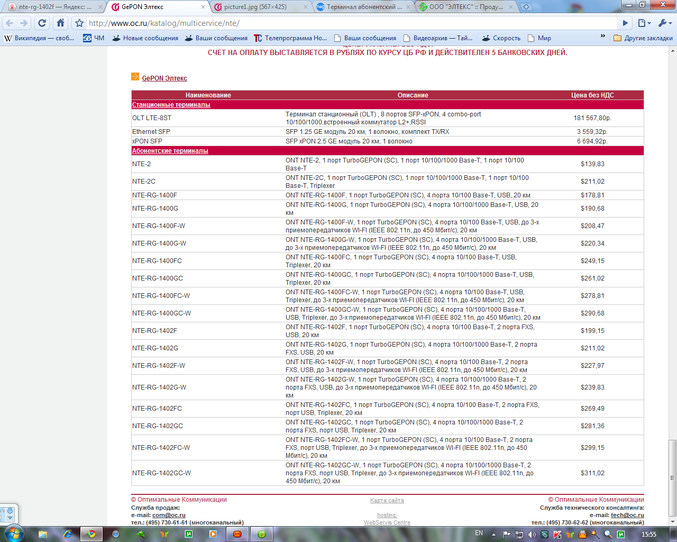Go back to the previous page
This screenshot has height=542, width=677.
pos(10,23)
